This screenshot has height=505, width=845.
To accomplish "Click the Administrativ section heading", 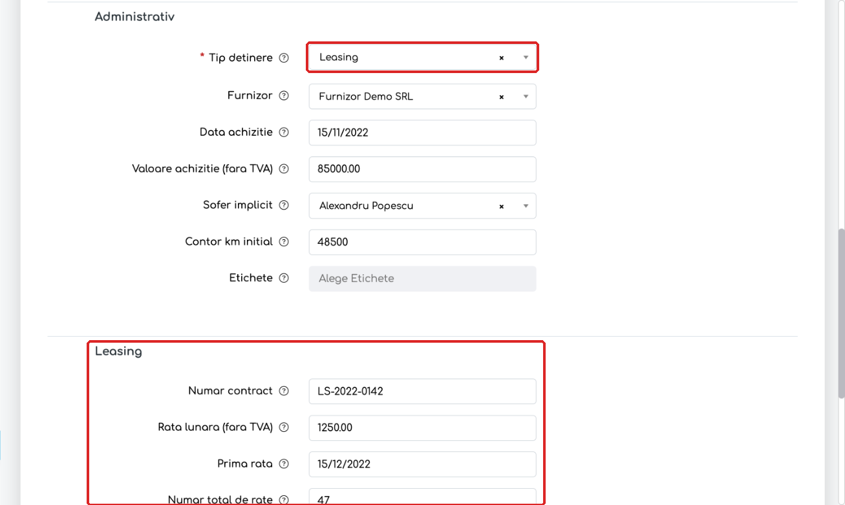I will click(x=134, y=17).
